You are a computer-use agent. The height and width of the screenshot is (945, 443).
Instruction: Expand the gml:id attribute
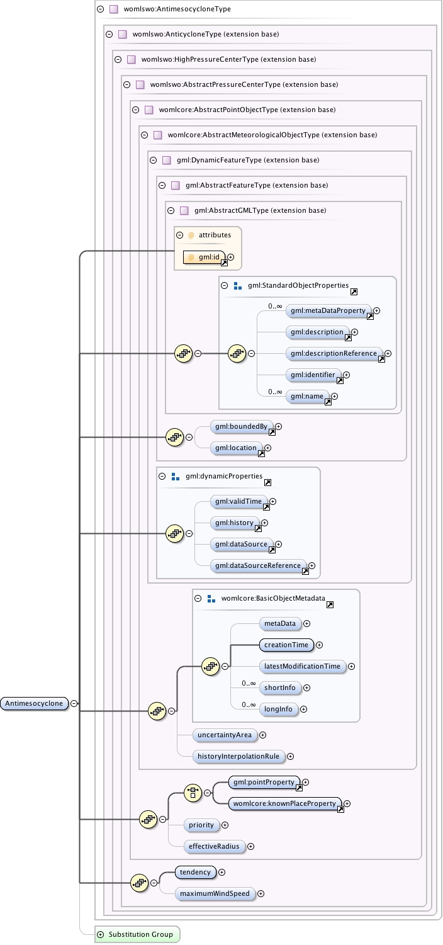point(231,257)
